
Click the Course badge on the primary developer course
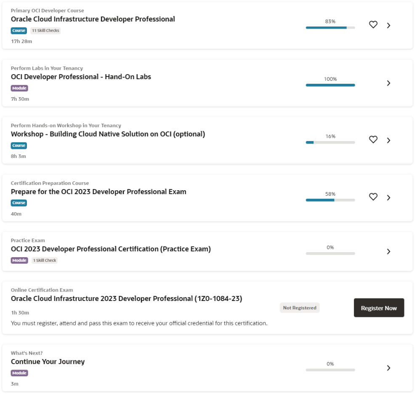pos(19,30)
